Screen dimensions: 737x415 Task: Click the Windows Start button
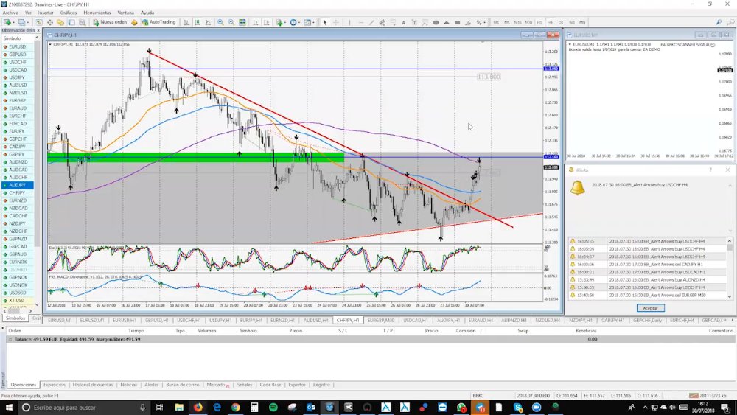pyautogui.click(x=8, y=407)
